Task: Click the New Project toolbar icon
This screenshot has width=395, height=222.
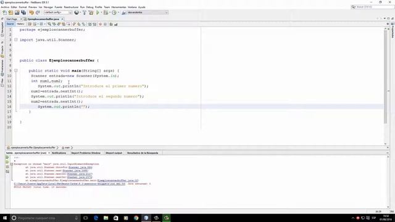Action: [x=10, y=12]
